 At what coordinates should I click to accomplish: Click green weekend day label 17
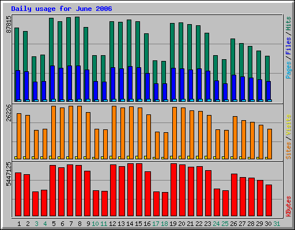pos(156,224)
